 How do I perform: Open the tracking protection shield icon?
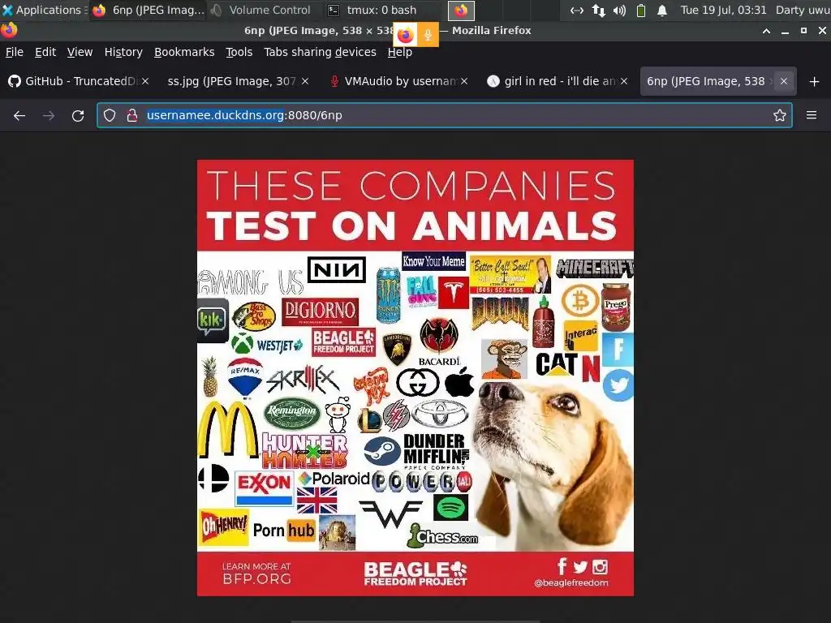pyautogui.click(x=110, y=115)
